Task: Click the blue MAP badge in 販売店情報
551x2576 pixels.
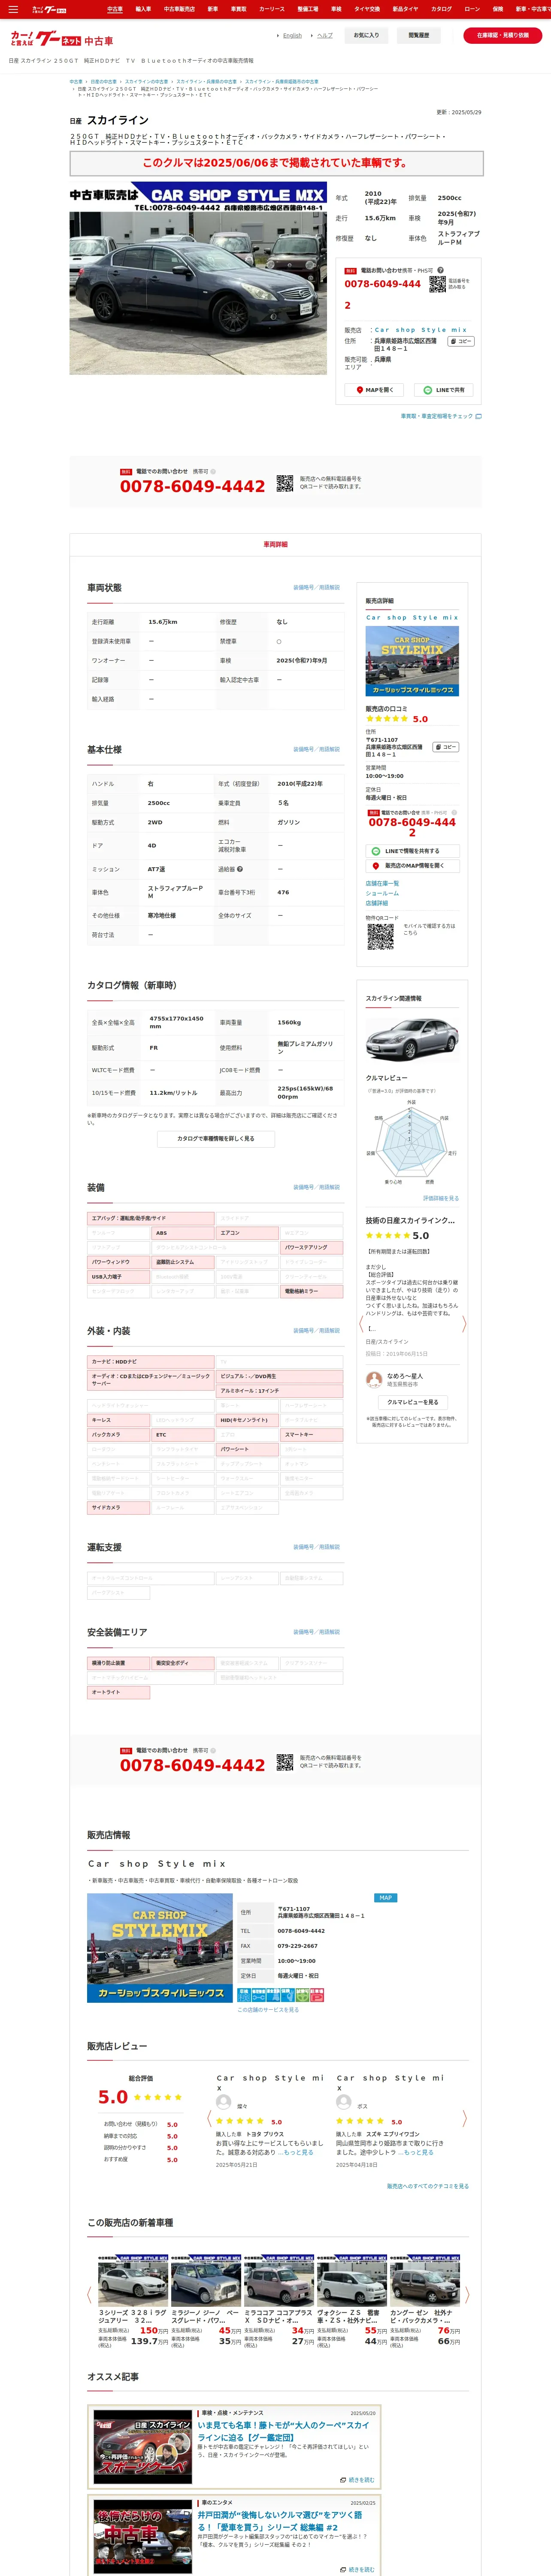Action: (x=385, y=1898)
